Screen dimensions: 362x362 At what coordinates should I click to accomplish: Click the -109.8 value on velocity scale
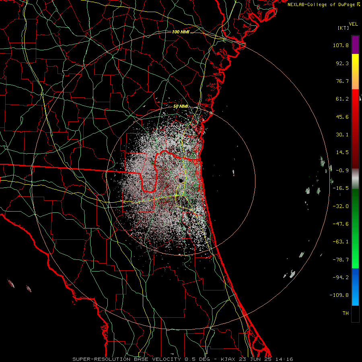(339, 295)
